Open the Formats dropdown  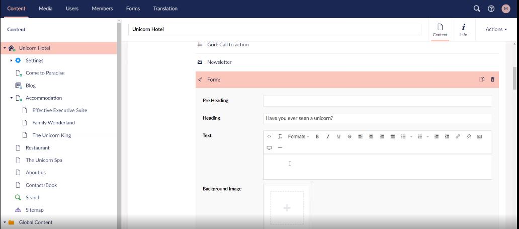pos(298,136)
